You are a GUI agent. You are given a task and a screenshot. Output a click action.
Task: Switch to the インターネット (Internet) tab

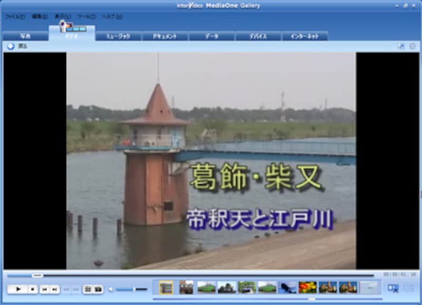pyautogui.click(x=305, y=36)
